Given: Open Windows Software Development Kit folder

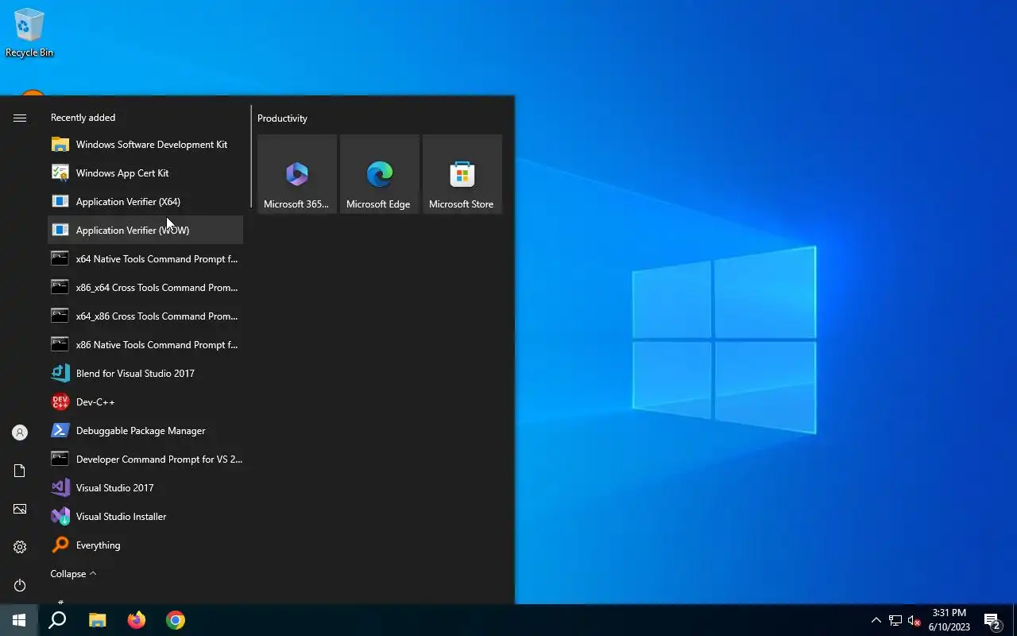Looking at the screenshot, I should pyautogui.click(x=145, y=145).
